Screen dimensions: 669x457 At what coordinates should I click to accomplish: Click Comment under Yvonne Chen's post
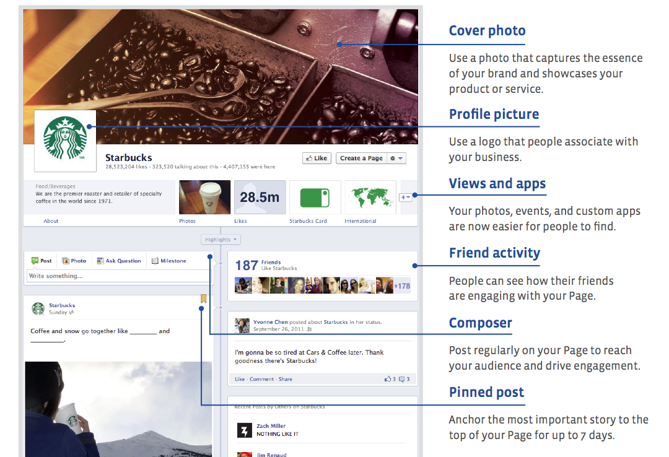coord(261,379)
